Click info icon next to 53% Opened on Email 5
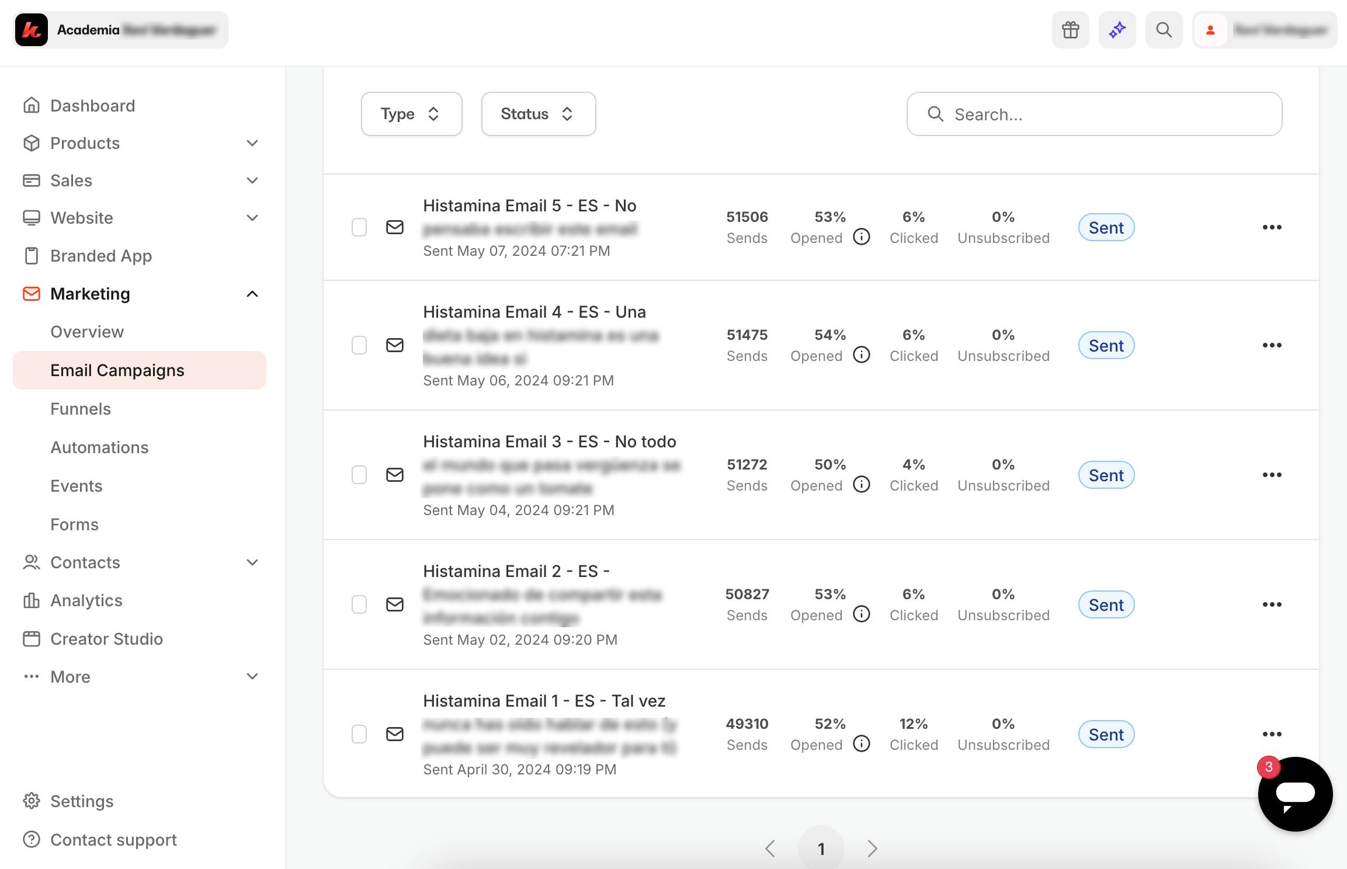This screenshot has height=869, width=1347. click(x=862, y=237)
